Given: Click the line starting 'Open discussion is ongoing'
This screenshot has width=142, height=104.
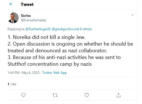Looking at the screenshot, I should (70, 44).
